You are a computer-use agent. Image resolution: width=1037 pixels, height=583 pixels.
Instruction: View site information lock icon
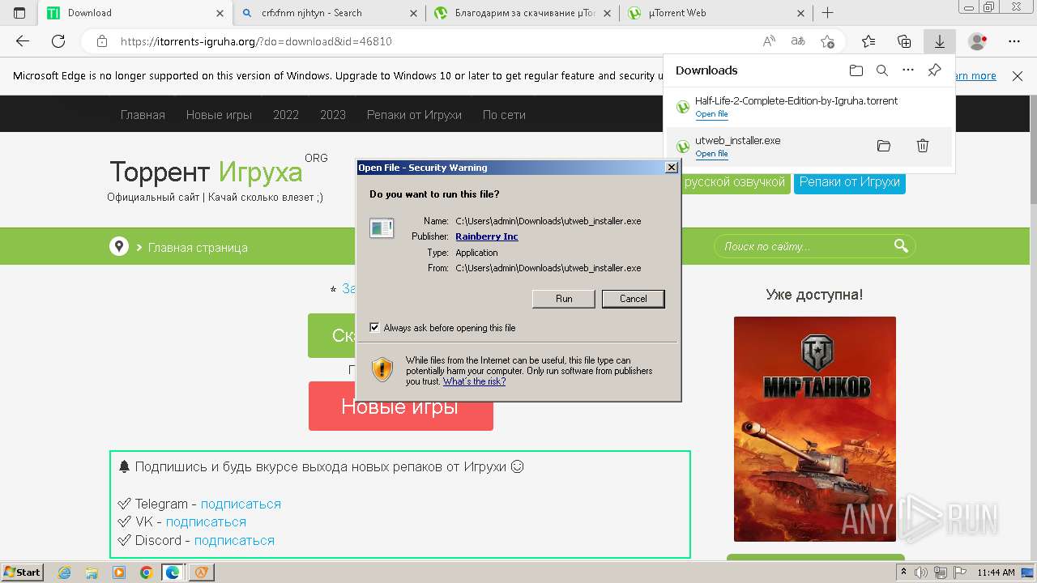101,41
